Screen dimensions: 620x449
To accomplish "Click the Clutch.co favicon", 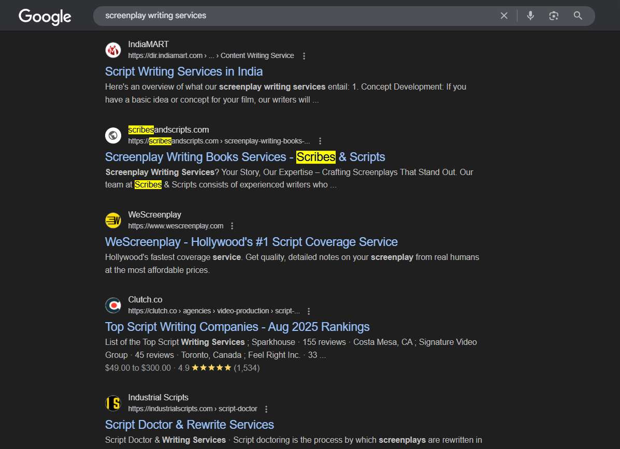I will point(113,306).
